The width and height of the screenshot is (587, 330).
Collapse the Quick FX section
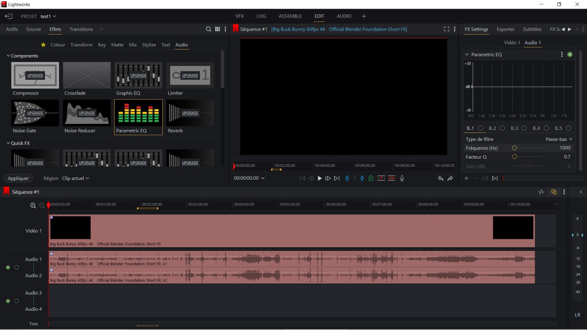point(8,143)
